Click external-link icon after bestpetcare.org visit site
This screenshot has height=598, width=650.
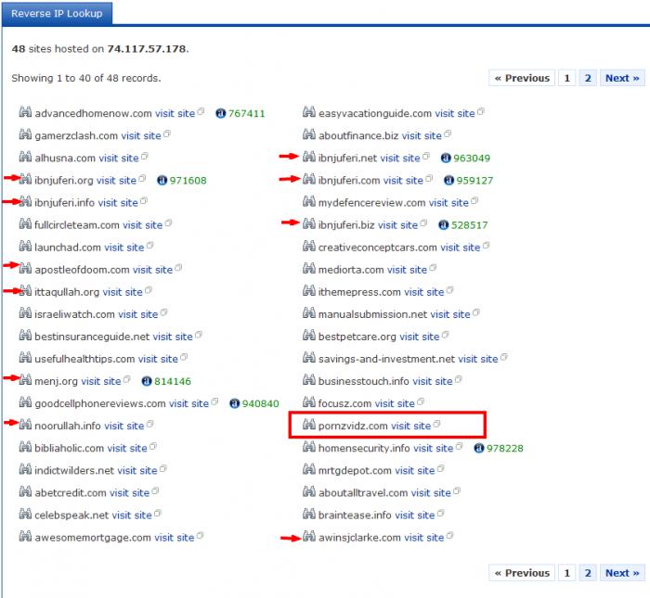445,335
